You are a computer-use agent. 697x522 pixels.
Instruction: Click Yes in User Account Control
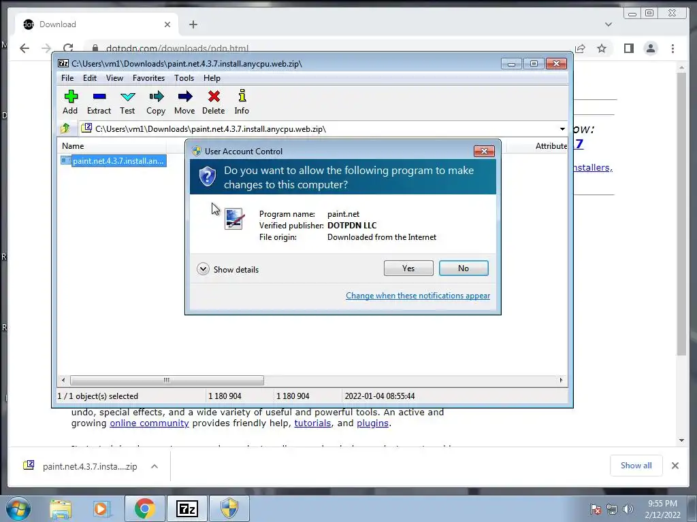[408, 268]
